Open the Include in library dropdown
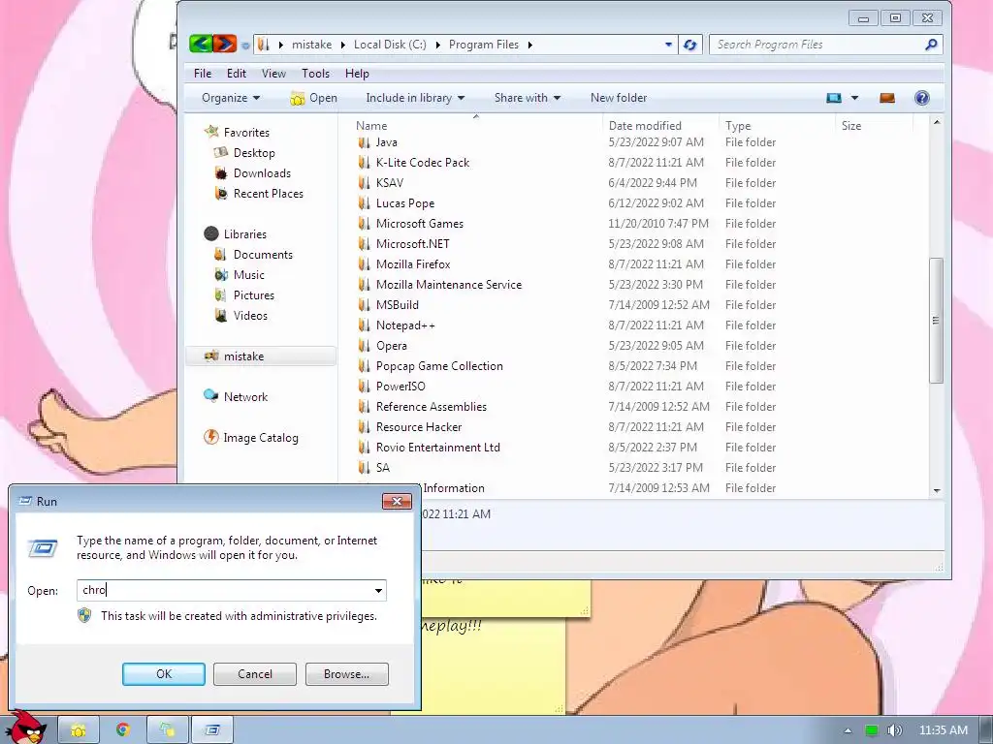The image size is (993, 744). pyautogui.click(x=415, y=98)
